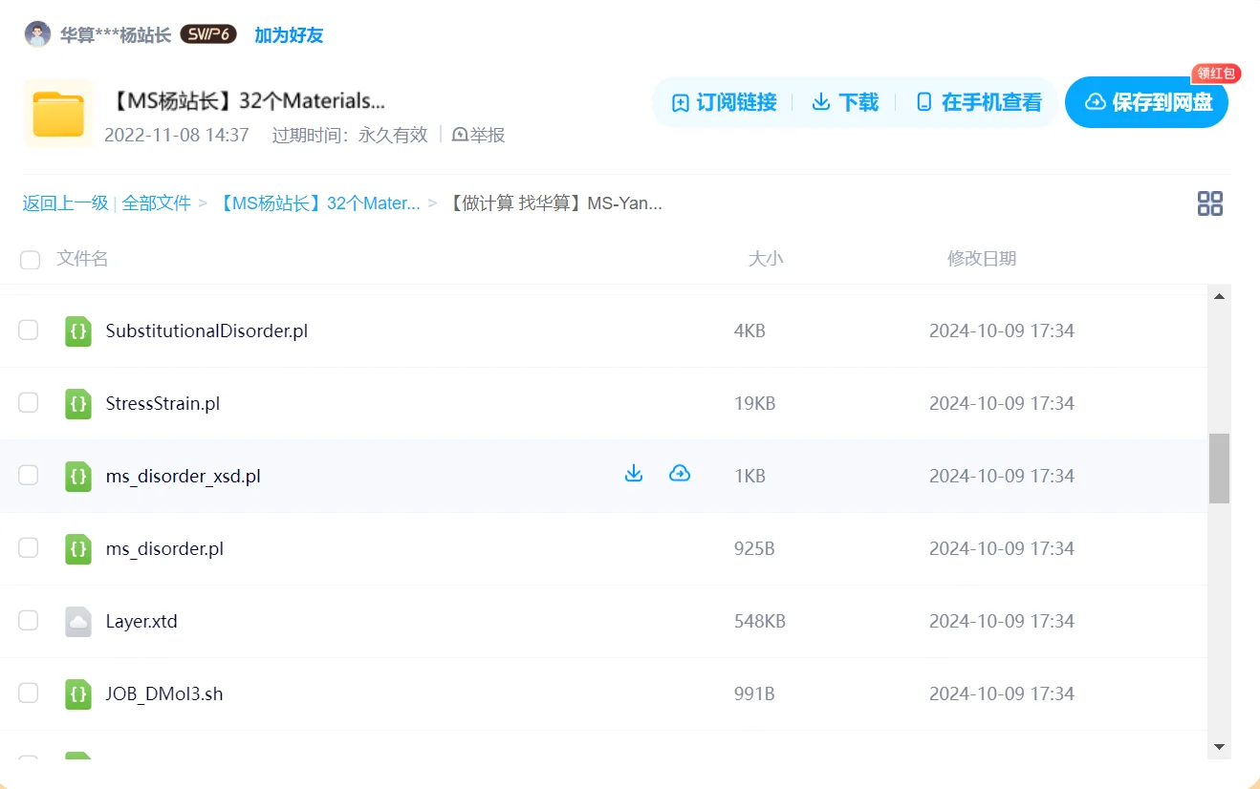The width and height of the screenshot is (1260, 789).
Task: Sort by 修改日期 column header
Action: [x=982, y=259]
